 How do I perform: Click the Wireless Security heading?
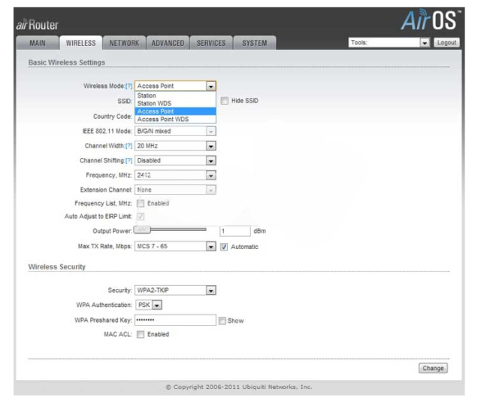pyautogui.click(x=57, y=266)
